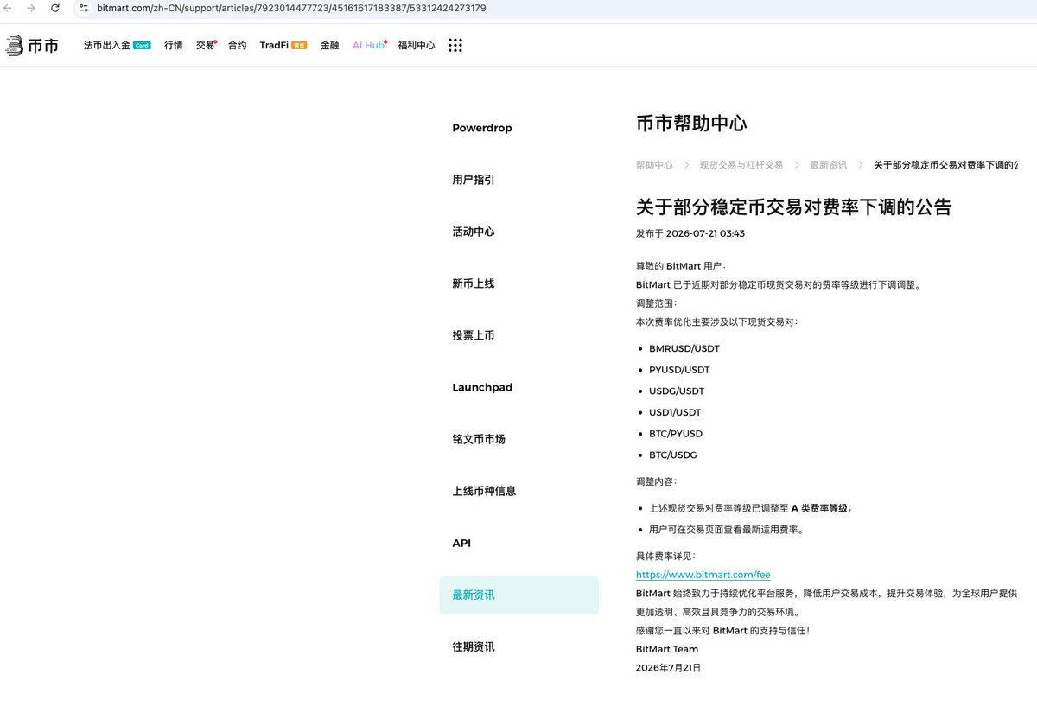Click the BMRUSD/USDT list item

click(684, 348)
